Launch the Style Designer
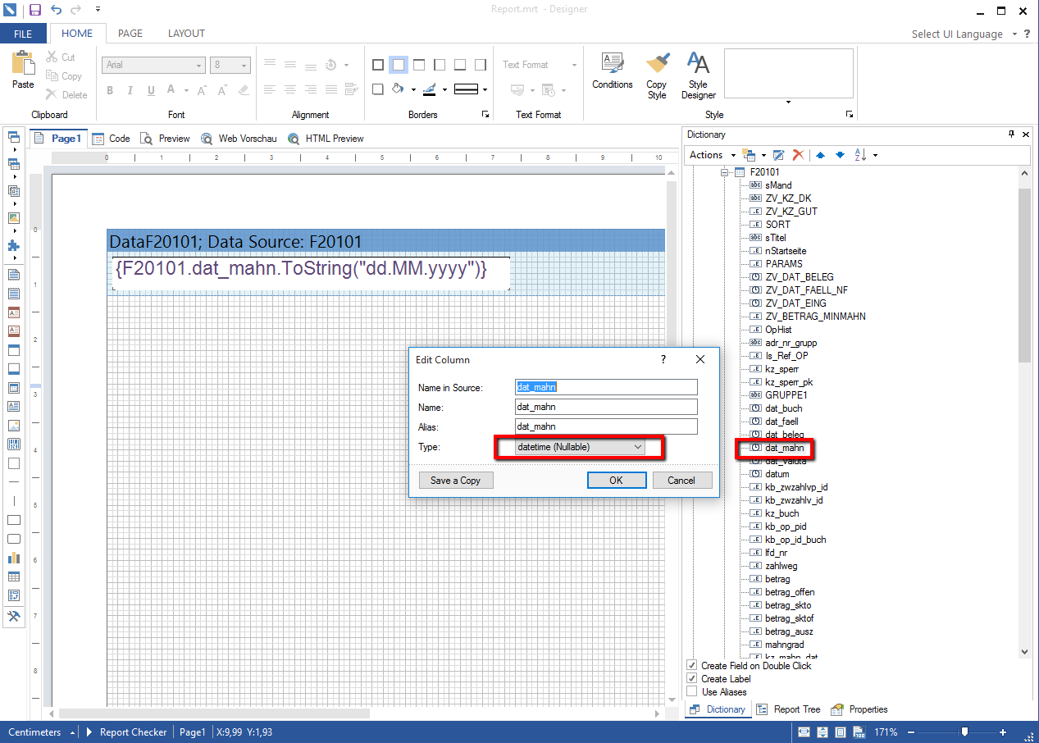The width and height of the screenshot is (1039, 743). 698,76
